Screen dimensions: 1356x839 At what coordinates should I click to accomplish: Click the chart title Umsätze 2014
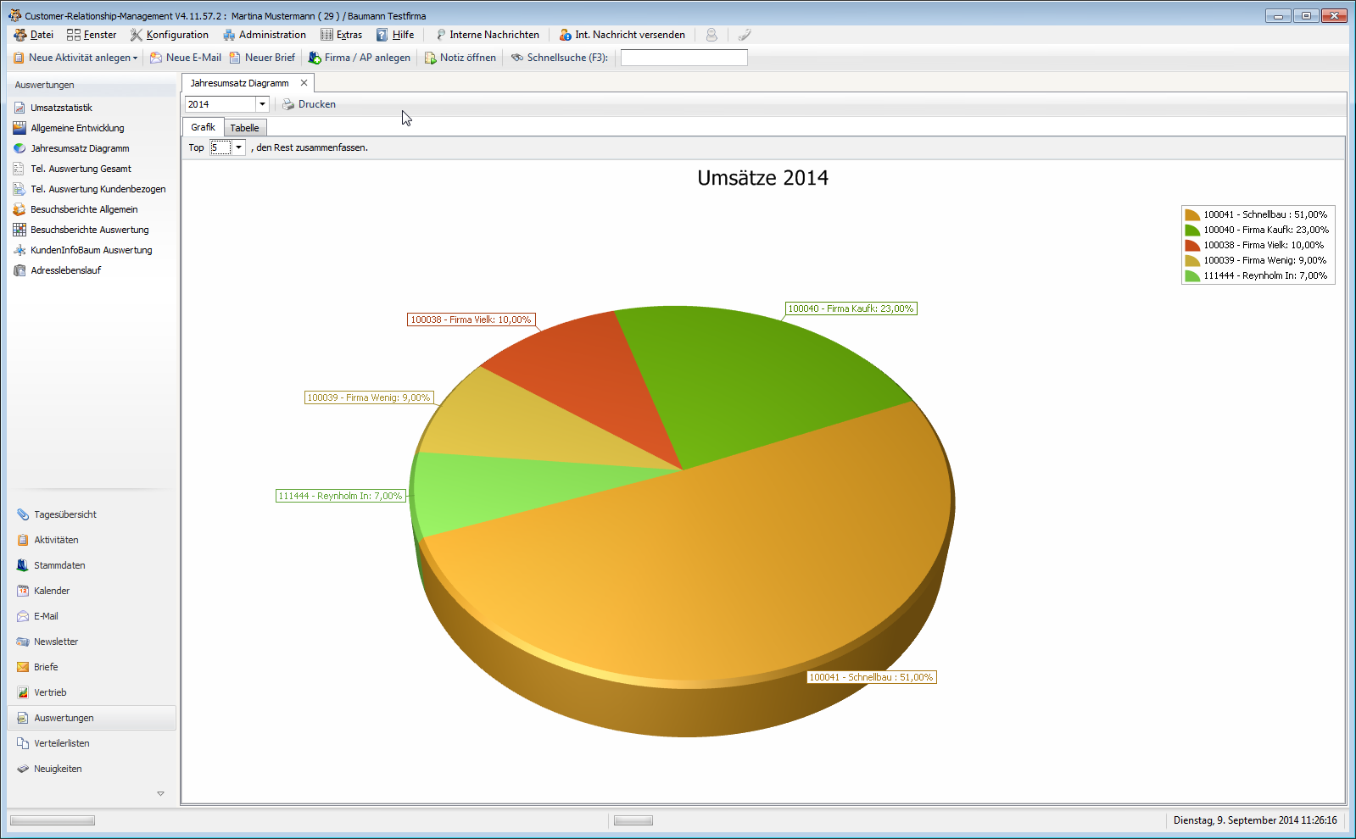(762, 178)
